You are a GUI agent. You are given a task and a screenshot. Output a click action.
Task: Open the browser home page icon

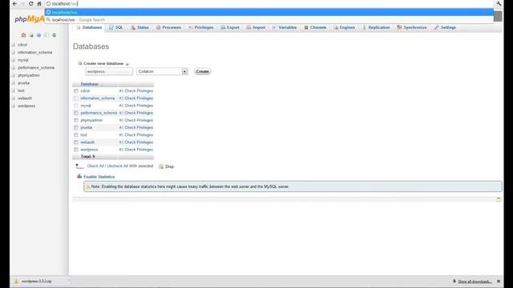(39, 3)
